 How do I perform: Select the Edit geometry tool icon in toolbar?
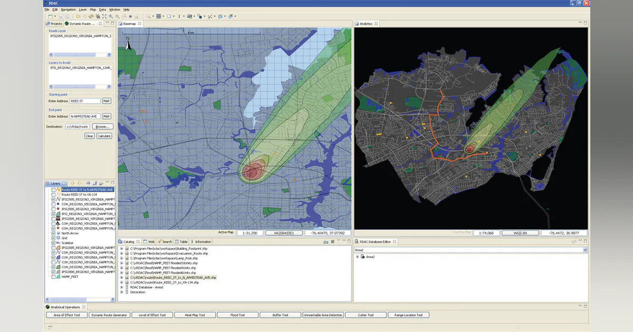click(209, 16)
